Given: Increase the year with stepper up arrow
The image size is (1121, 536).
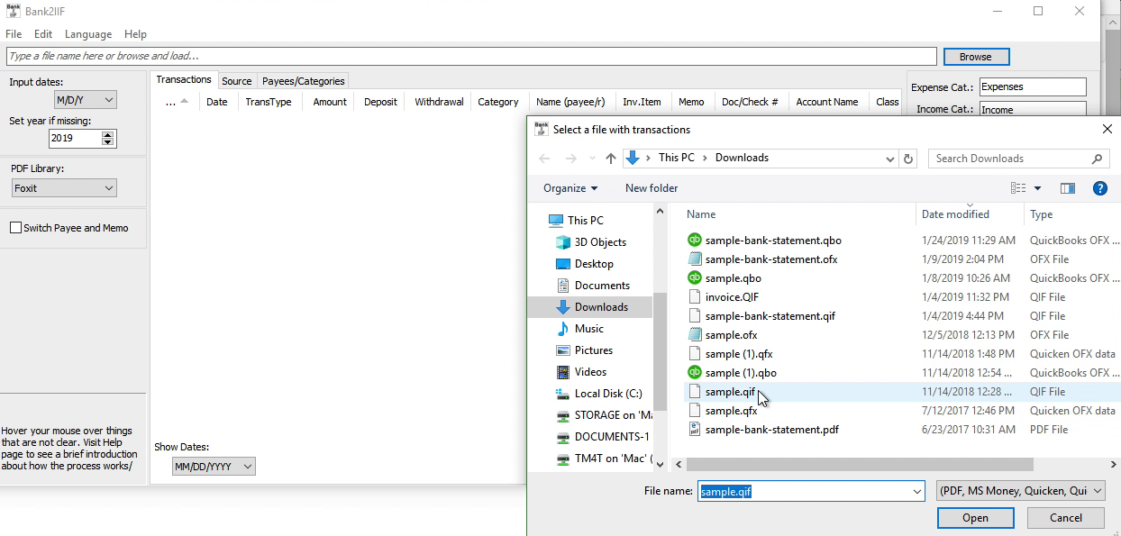Looking at the screenshot, I should tap(108, 135).
